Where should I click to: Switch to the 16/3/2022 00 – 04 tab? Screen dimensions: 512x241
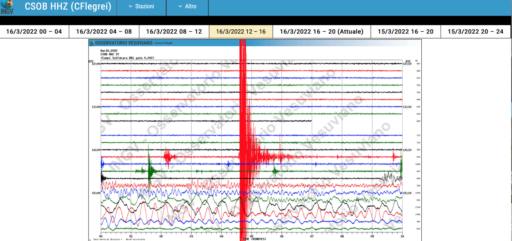point(34,32)
